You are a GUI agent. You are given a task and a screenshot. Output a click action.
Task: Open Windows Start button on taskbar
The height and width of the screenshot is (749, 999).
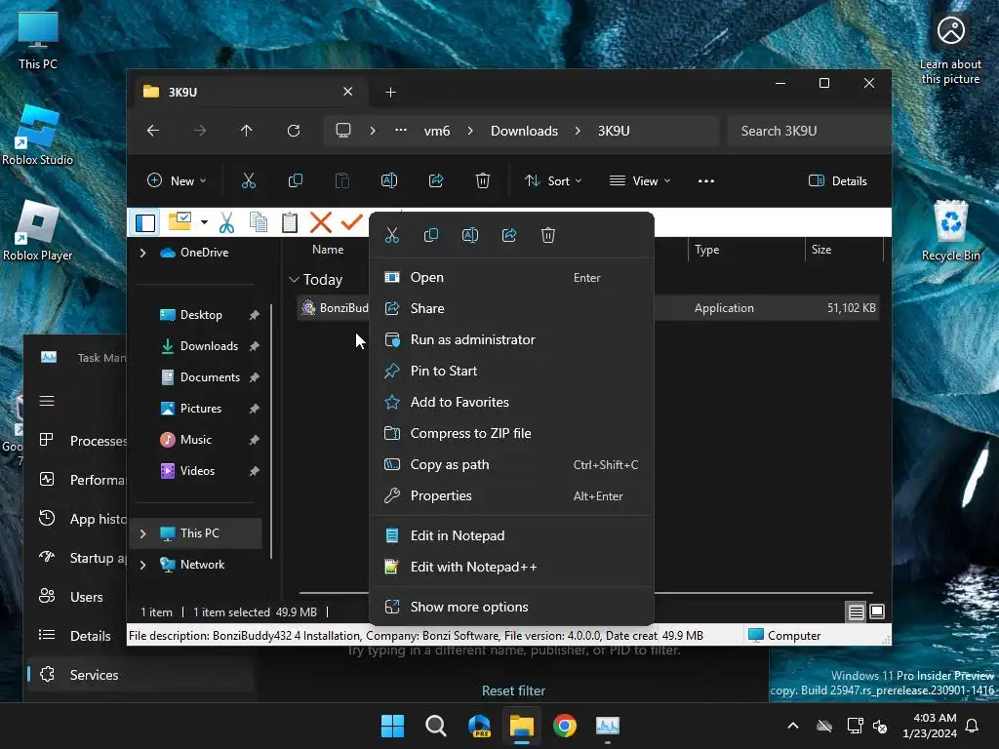392,726
